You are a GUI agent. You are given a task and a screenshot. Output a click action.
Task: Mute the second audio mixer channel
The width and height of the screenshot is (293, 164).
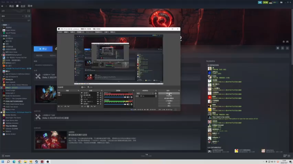coord(128,104)
